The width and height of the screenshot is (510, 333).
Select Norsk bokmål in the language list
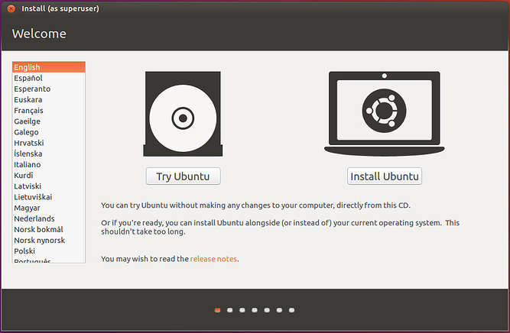pyautogui.click(x=49, y=229)
